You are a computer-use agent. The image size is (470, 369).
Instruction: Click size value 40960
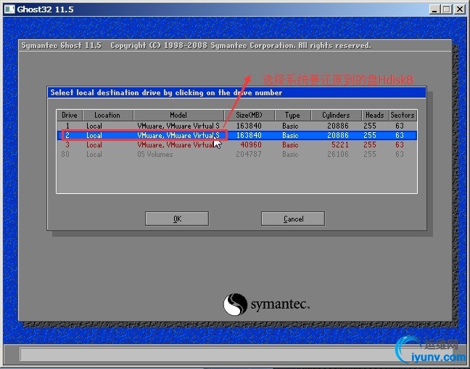[251, 145]
